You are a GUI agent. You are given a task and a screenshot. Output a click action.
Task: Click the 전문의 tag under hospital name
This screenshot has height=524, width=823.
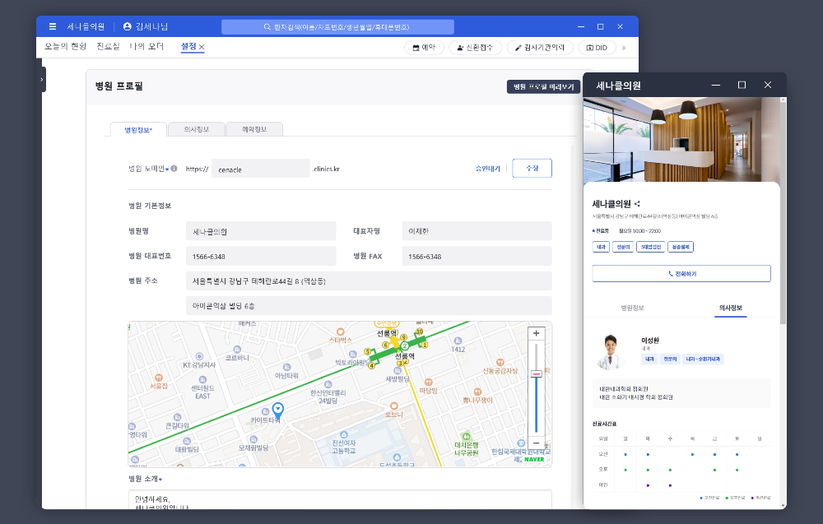click(x=623, y=247)
